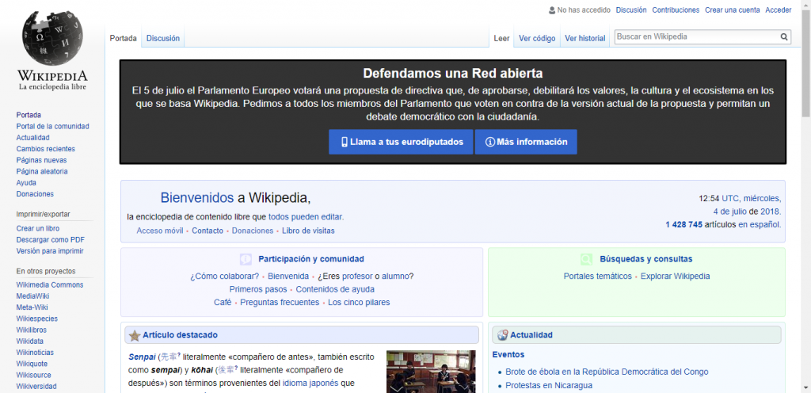Click the search magnifier icon

pyautogui.click(x=784, y=36)
